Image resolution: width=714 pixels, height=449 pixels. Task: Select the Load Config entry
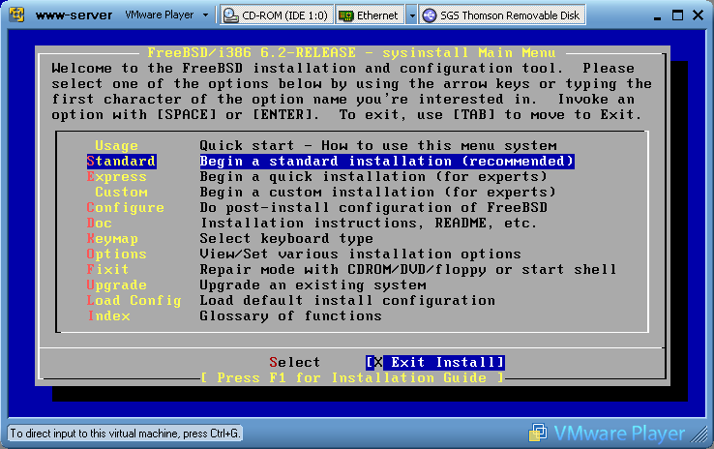tap(134, 301)
